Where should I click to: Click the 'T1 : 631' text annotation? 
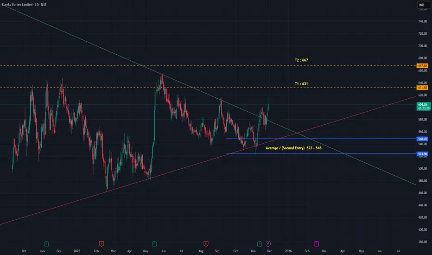click(301, 84)
